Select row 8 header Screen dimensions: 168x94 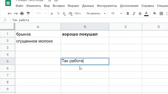point(8,82)
